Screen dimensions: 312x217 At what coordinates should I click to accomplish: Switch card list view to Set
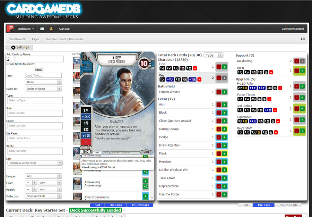[x=98, y=205]
